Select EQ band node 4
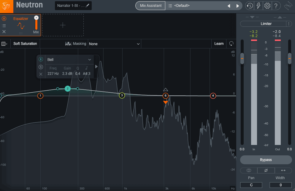 [213, 96]
